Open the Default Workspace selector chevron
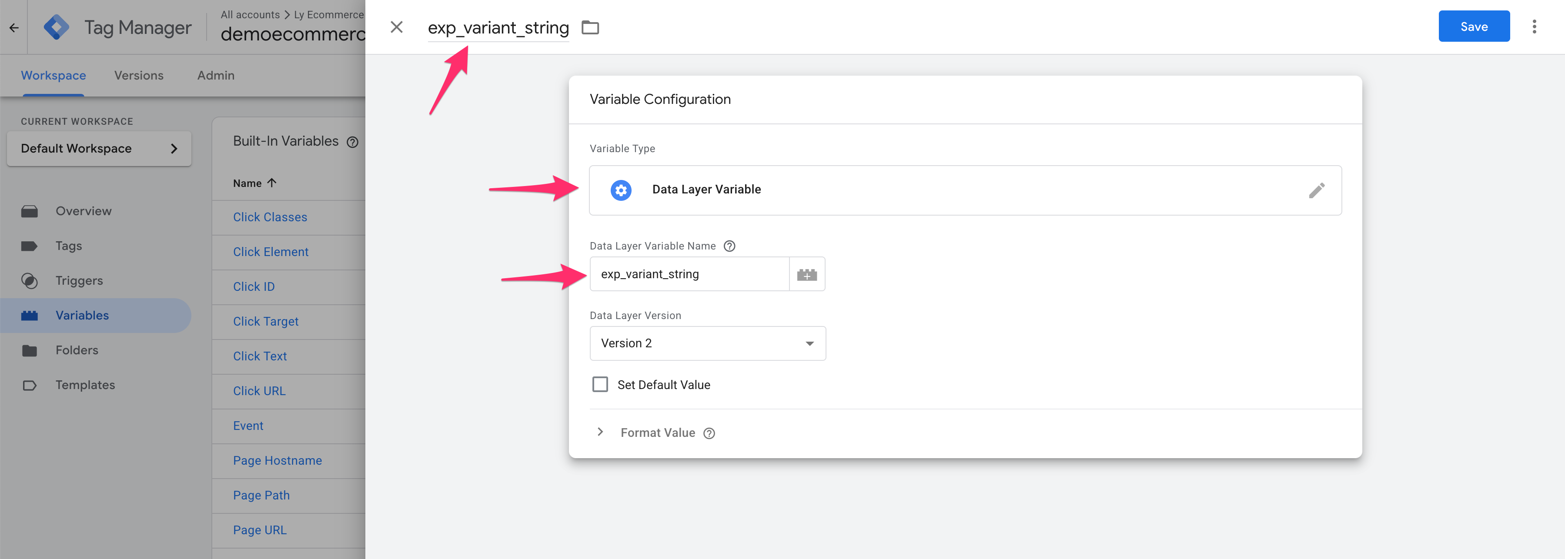The width and height of the screenshot is (1565, 559). click(x=174, y=148)
